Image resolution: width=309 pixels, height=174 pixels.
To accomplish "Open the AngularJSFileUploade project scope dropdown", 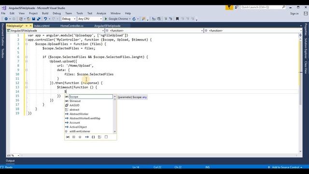I will 56,30.
